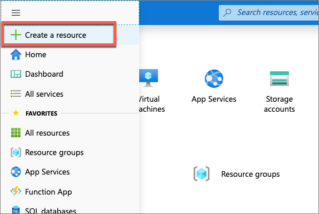This screenshot has height=214, width=319.
Task: Click main pane Resource groups cube icon
Action: [202, 174]
